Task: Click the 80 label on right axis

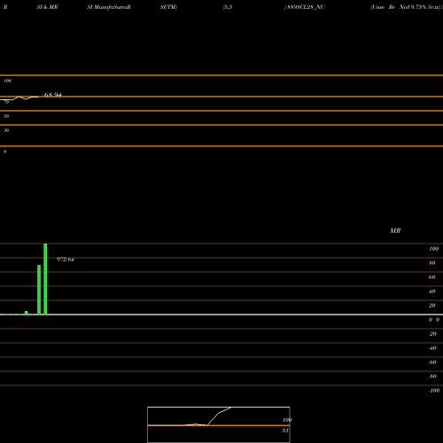Action: [431, 263]
